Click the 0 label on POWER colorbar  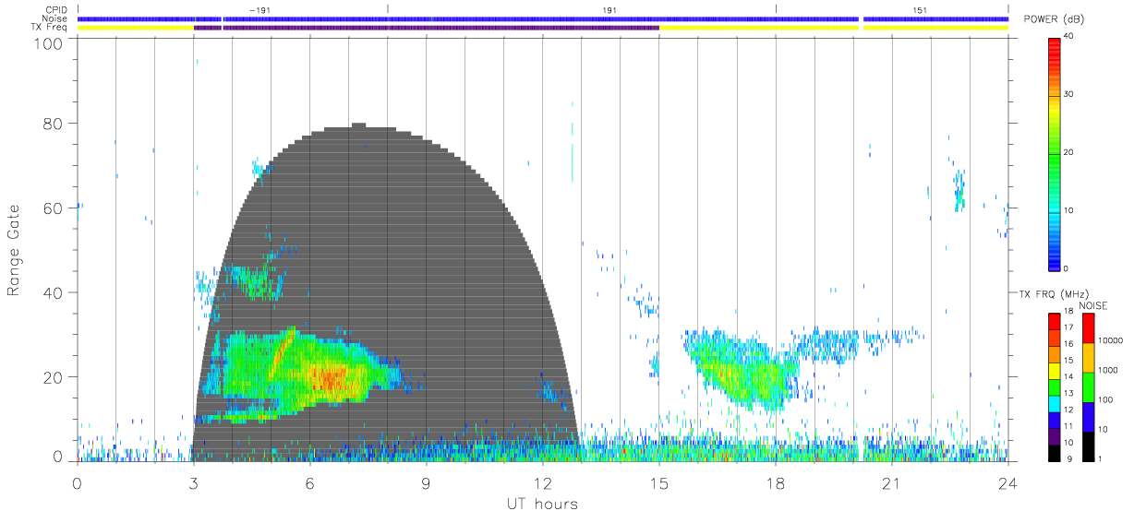pos(1067,268)
